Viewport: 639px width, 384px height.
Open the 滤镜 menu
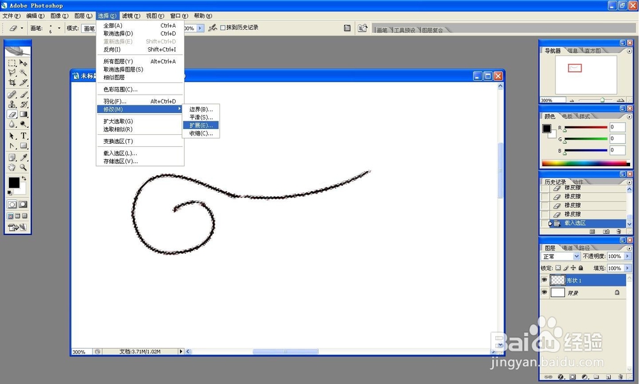click(131, 16)
